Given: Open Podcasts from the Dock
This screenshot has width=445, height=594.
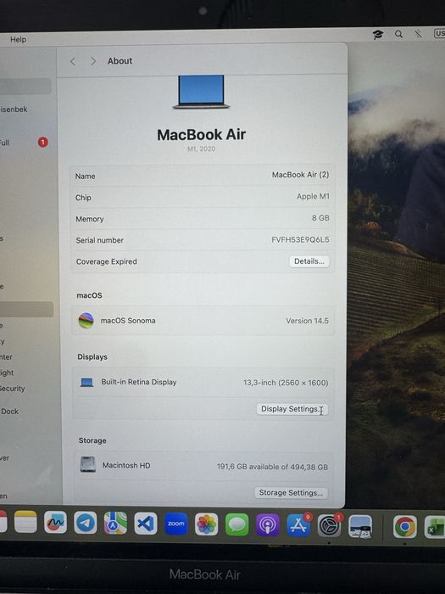Looking at the screenshot, I should (268, 525).
